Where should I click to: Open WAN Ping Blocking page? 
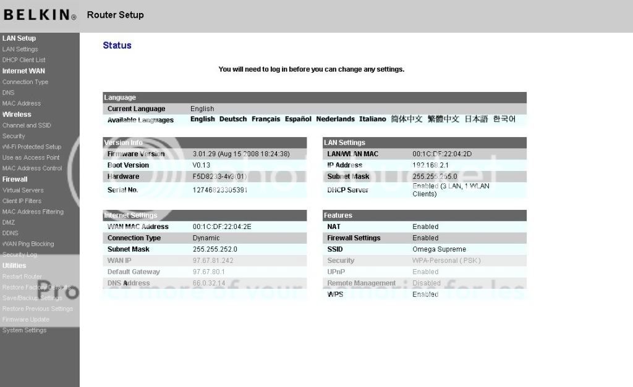coord(28,244)
